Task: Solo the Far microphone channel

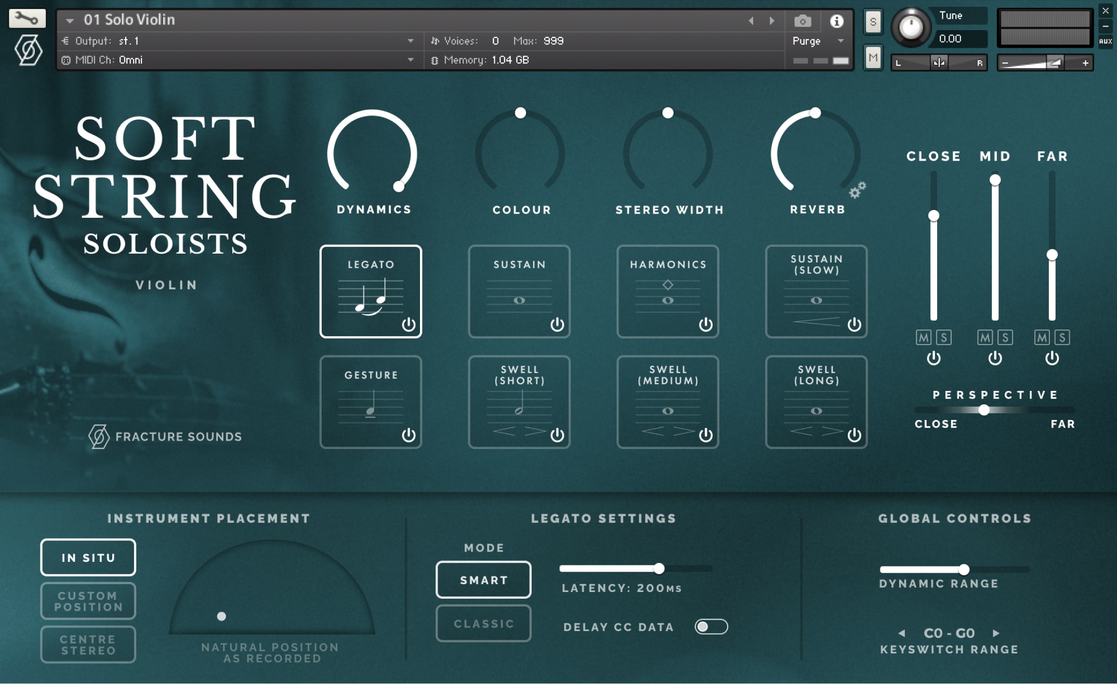Action: (1062, 338)
